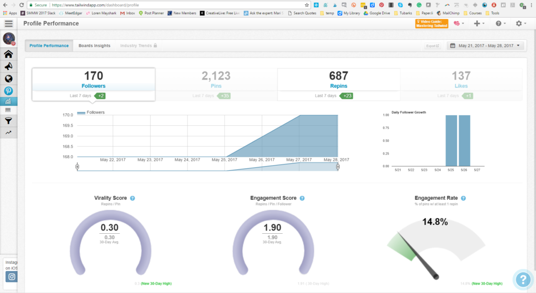Click the globe icon in the sidebar
Screen dimensions: 536x293
click(x=8, y=79)
